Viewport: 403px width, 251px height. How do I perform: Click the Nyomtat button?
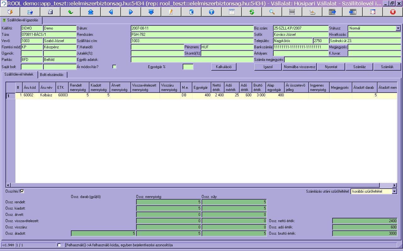pyautogui.click(x=331, y=67)
